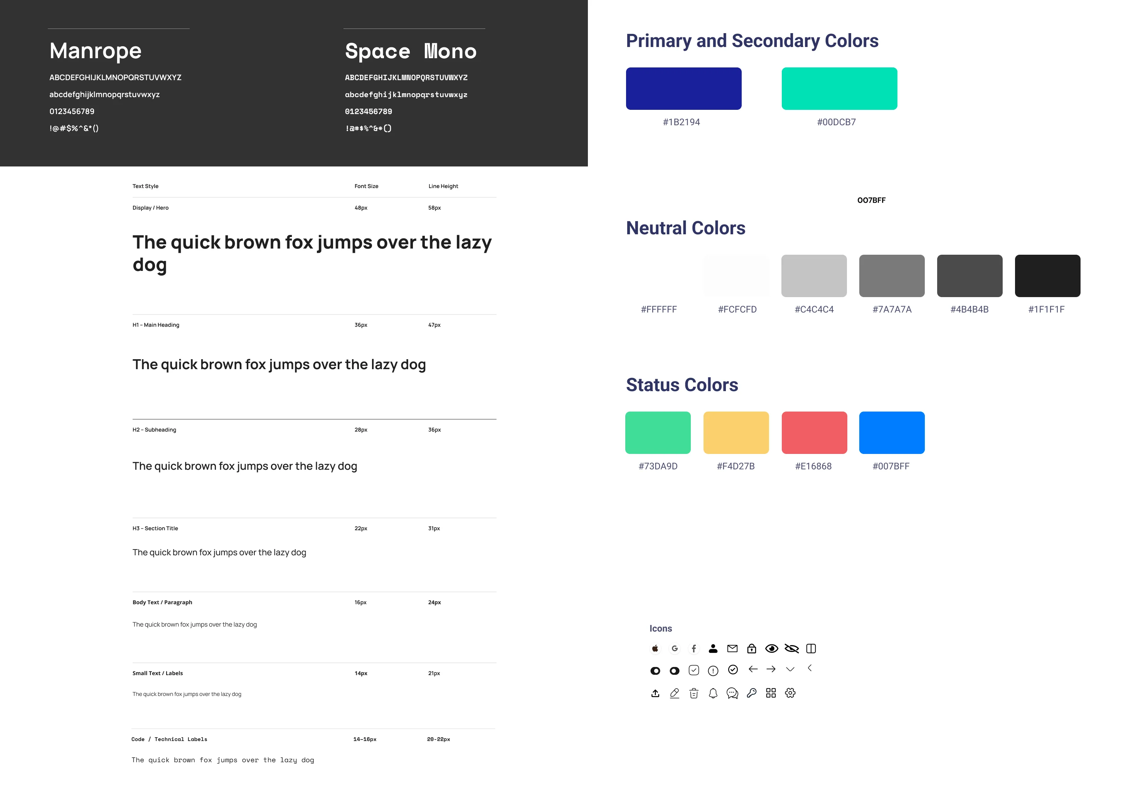This screenshot has width=1143, height=810.
Task: Click the 'Small Text / Labels' style label
Action: pyautogui.click(x=157, y=673)
